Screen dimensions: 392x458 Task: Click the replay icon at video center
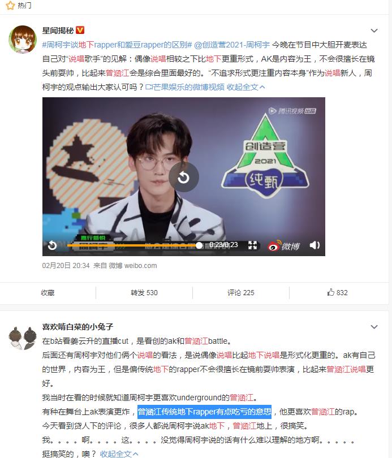coord(184,178)
